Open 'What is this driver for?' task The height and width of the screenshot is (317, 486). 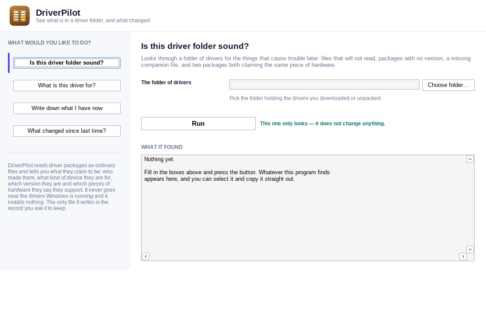tap(66, 86)
